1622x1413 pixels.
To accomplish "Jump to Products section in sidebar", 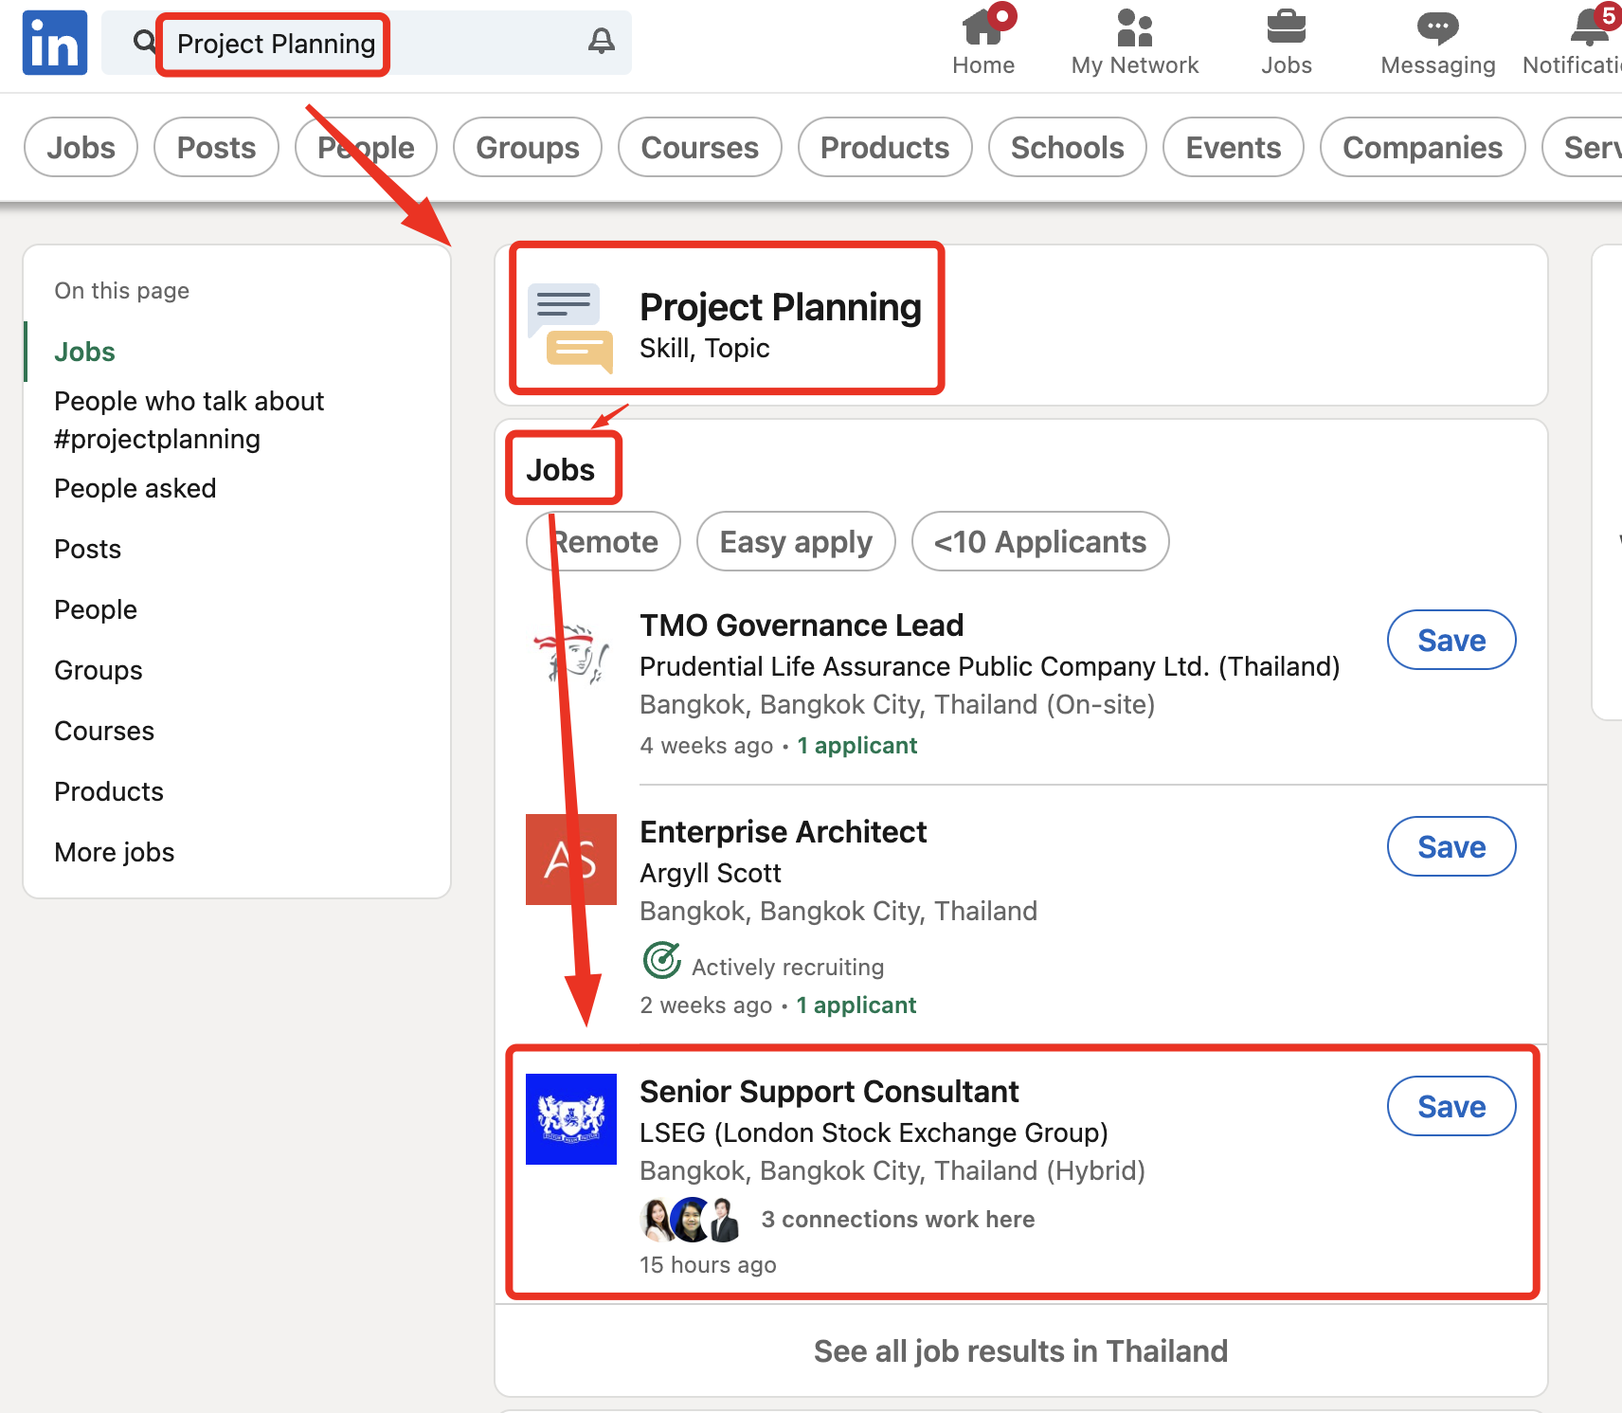I will (109, 791).
